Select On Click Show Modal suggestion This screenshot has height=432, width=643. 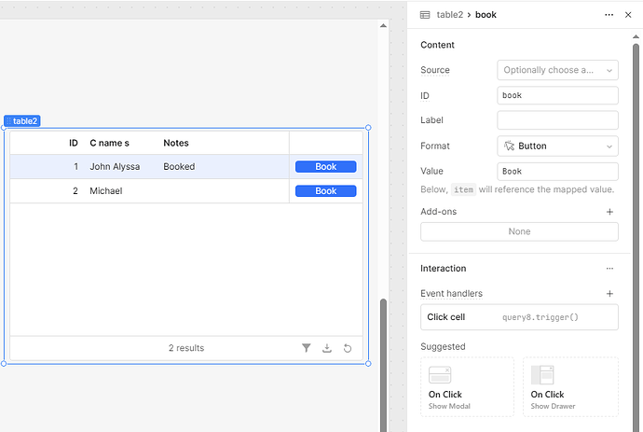tap(467, 386)
